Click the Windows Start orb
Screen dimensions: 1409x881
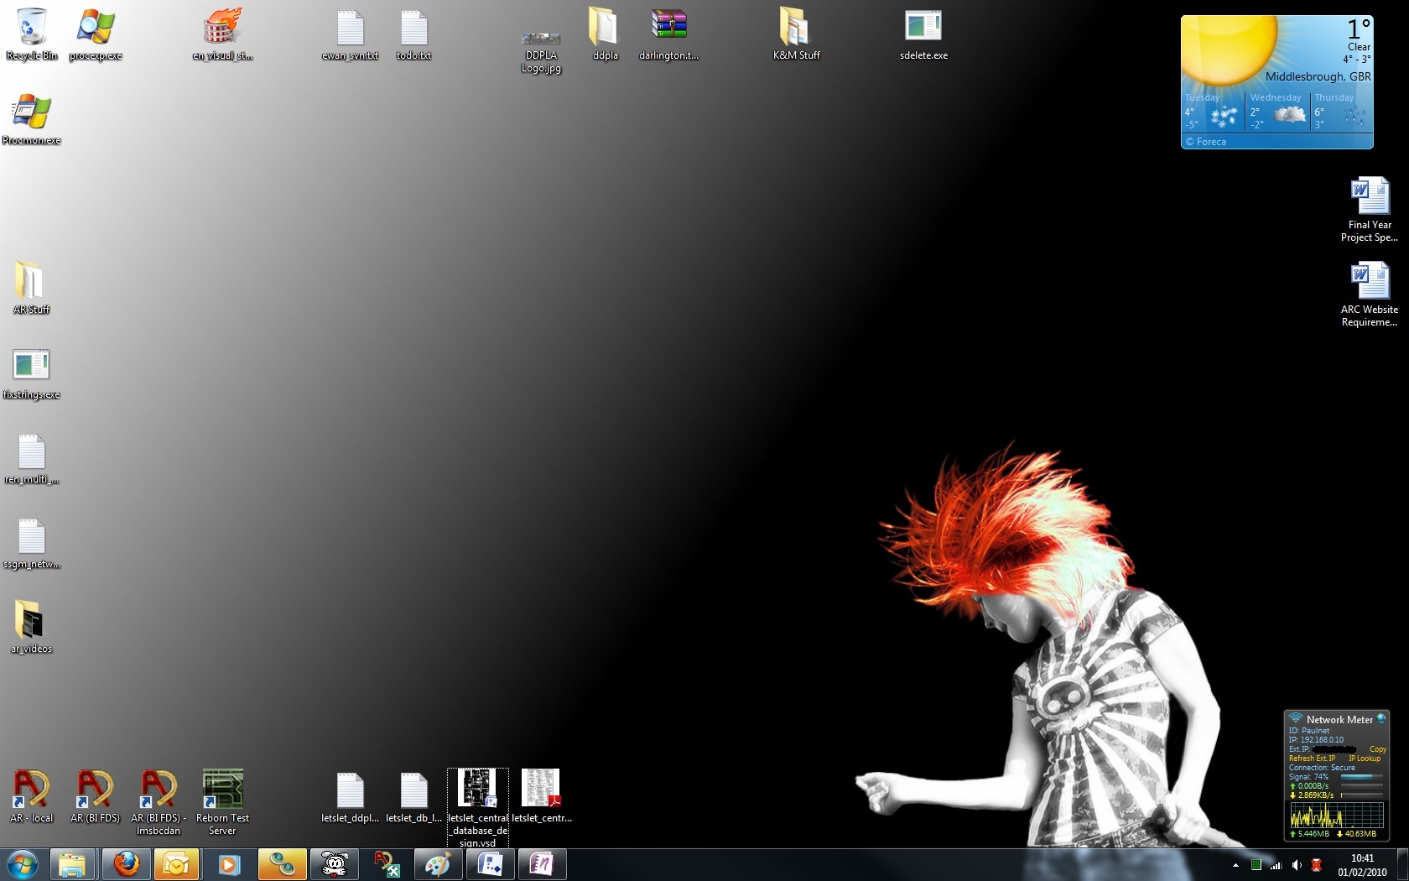point(23,863)
